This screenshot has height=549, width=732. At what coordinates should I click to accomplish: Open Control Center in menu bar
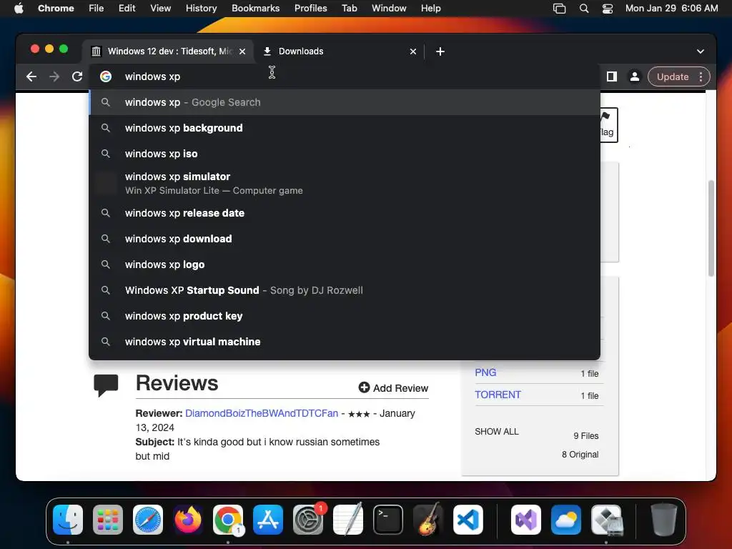click(608, 9)
